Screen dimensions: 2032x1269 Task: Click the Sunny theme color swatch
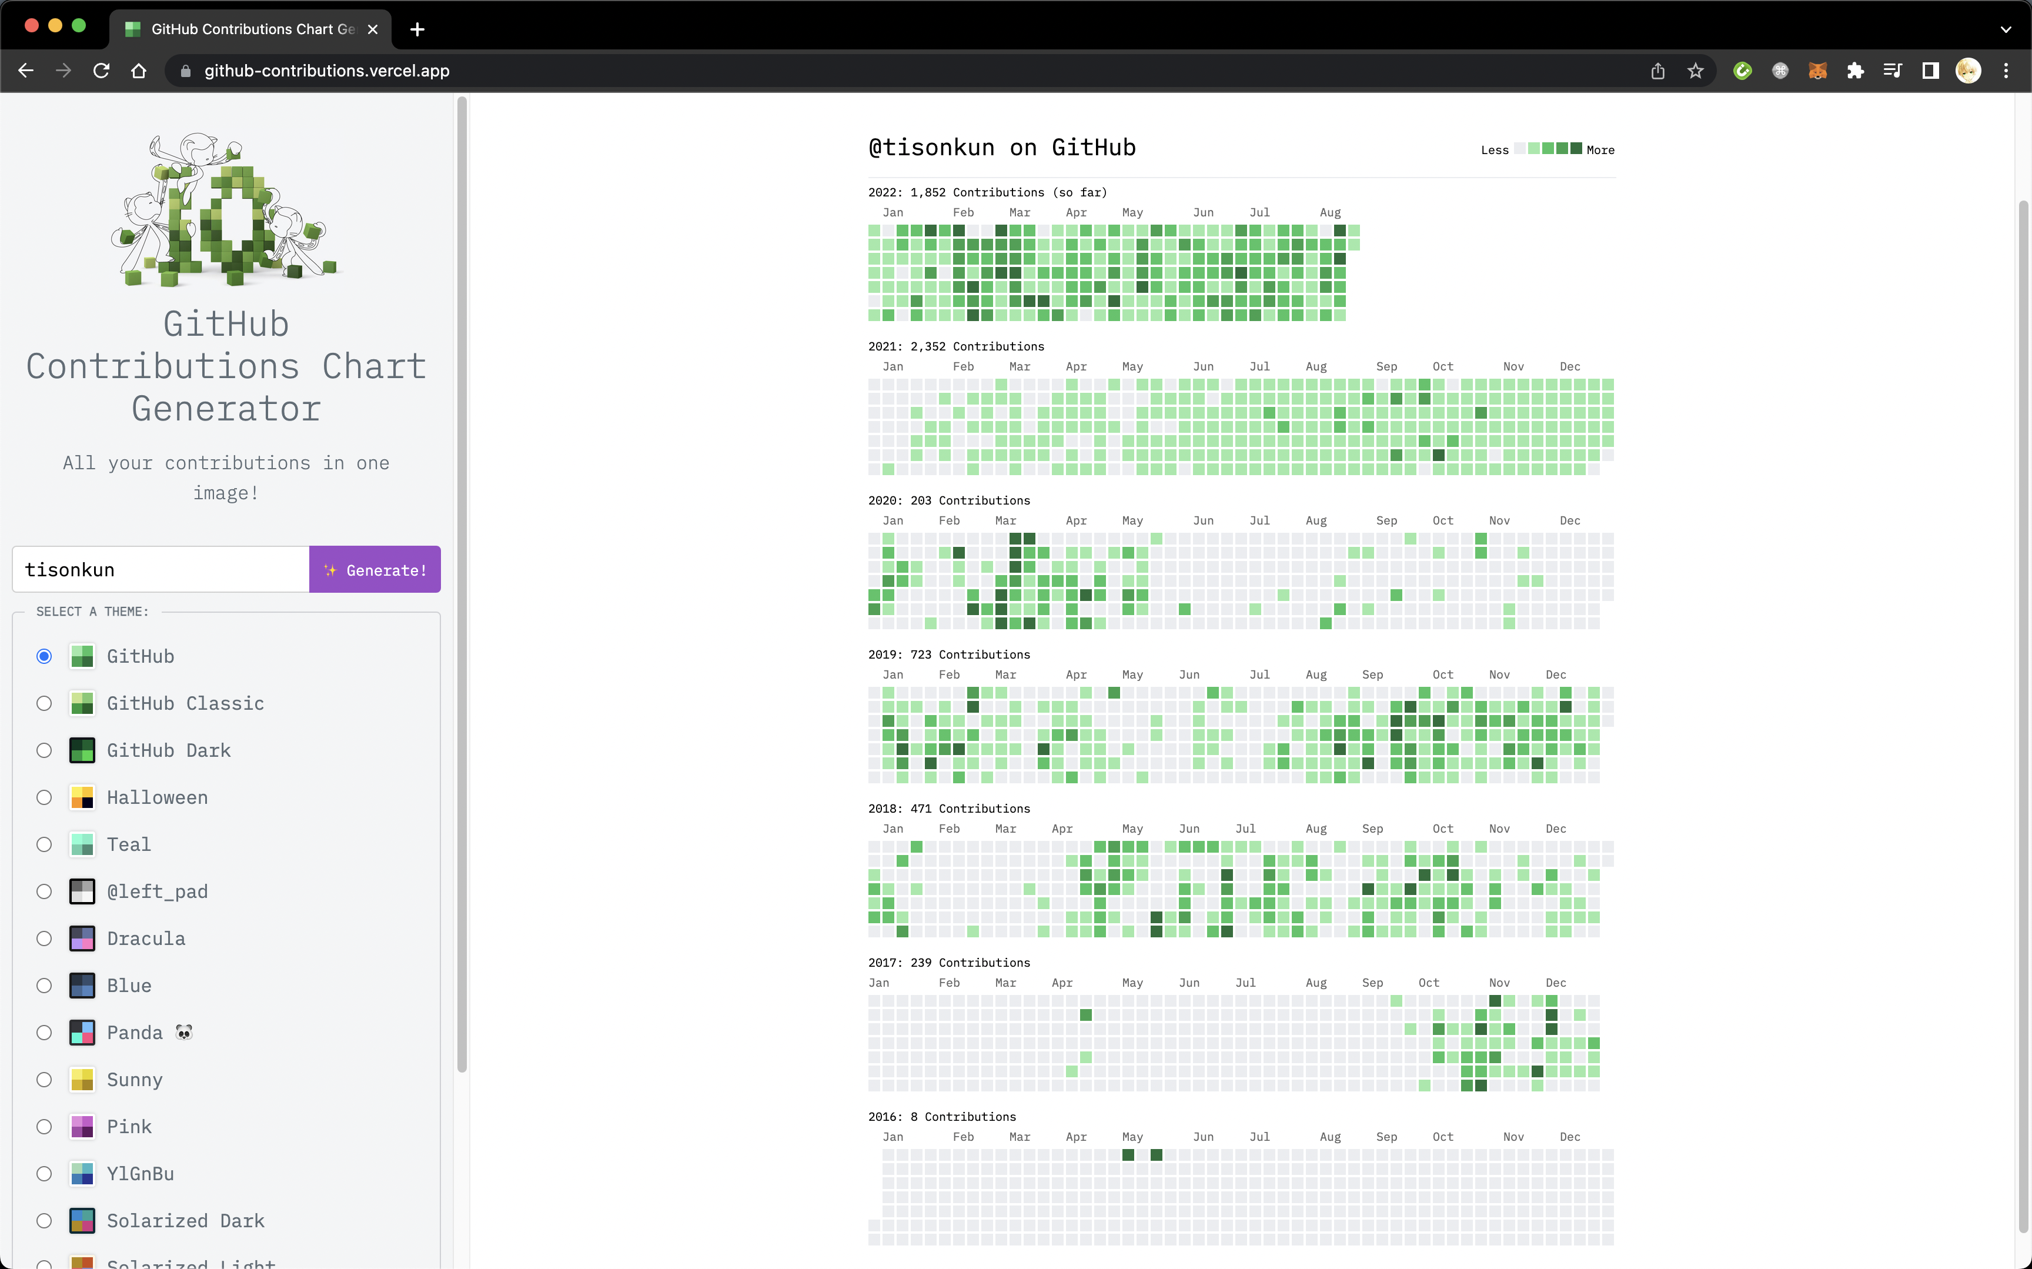(x=82, y=1079)
